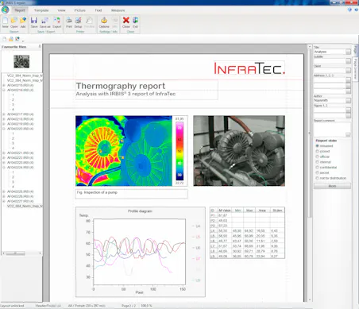Screen dimensions: 359x309
Task: Click the pump thumbnail in Favourite files
Action: tap(21, 61)
